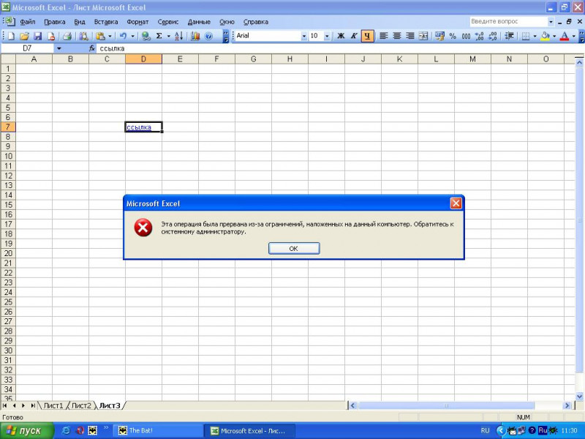Paste clipboard contents with Paste icon
585x439 pixels.
click(x=100, y=36)
